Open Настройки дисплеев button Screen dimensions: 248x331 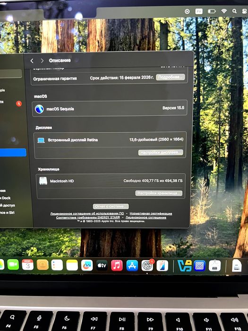tap(161, 152)
